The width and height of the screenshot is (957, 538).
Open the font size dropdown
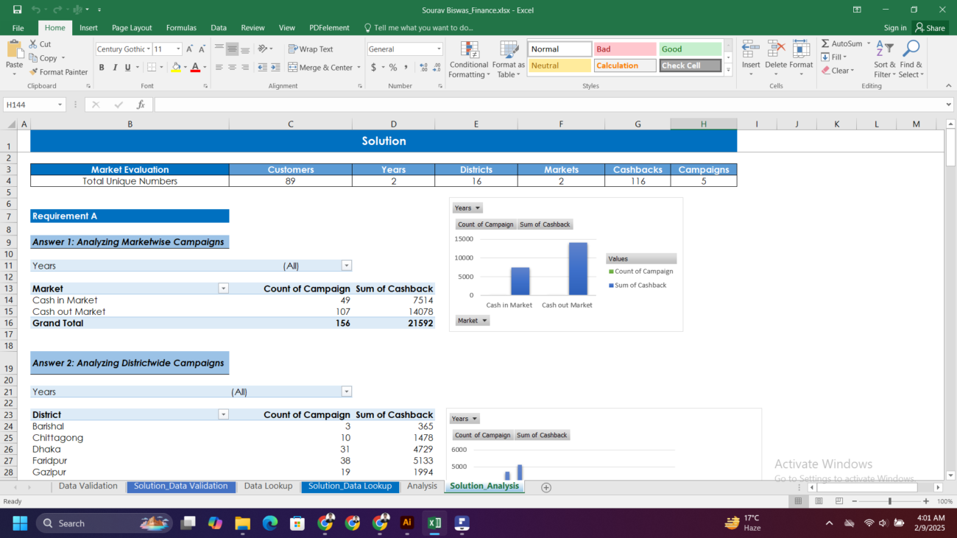[178, 49]
